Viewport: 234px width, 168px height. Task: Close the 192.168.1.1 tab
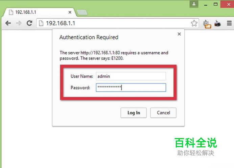click(x=70, y=12)
